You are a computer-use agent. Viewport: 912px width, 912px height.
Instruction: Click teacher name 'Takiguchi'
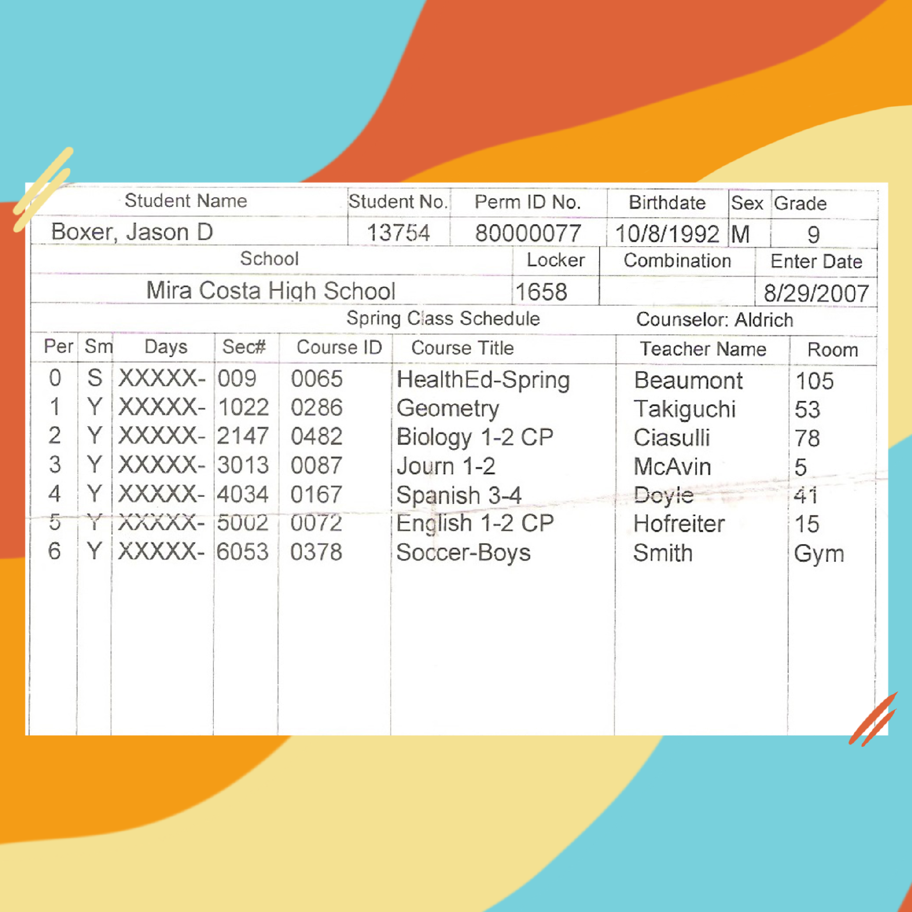[685, 409]
